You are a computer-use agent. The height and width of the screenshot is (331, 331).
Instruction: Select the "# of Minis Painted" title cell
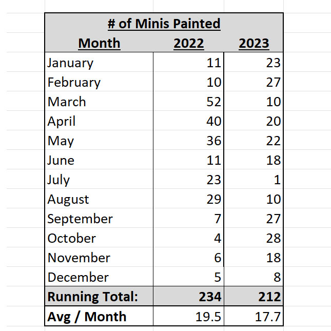pyautogui.click(x=164, y=24)
